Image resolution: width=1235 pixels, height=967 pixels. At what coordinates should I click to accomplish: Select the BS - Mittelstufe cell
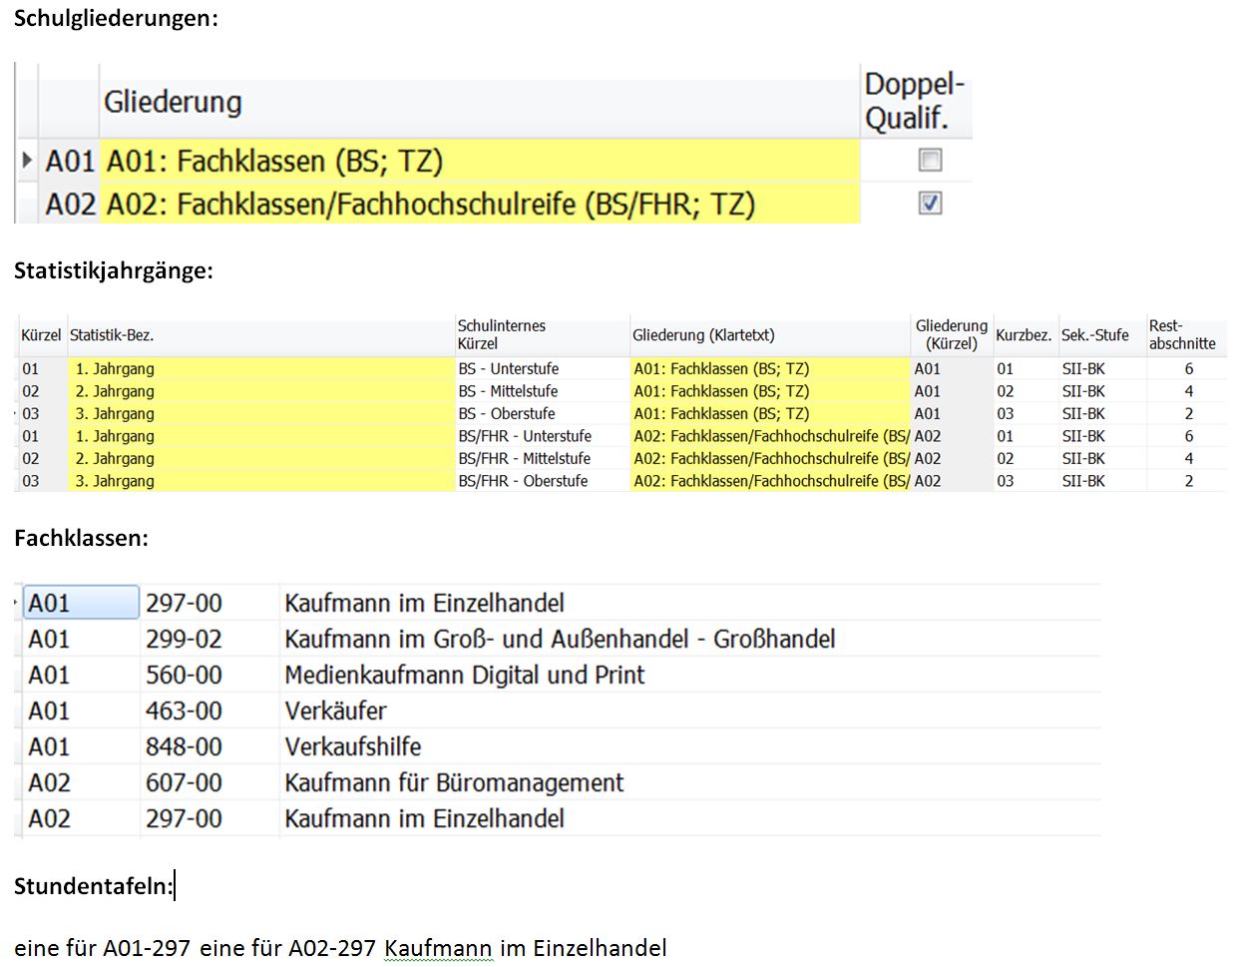pos(543,391)
